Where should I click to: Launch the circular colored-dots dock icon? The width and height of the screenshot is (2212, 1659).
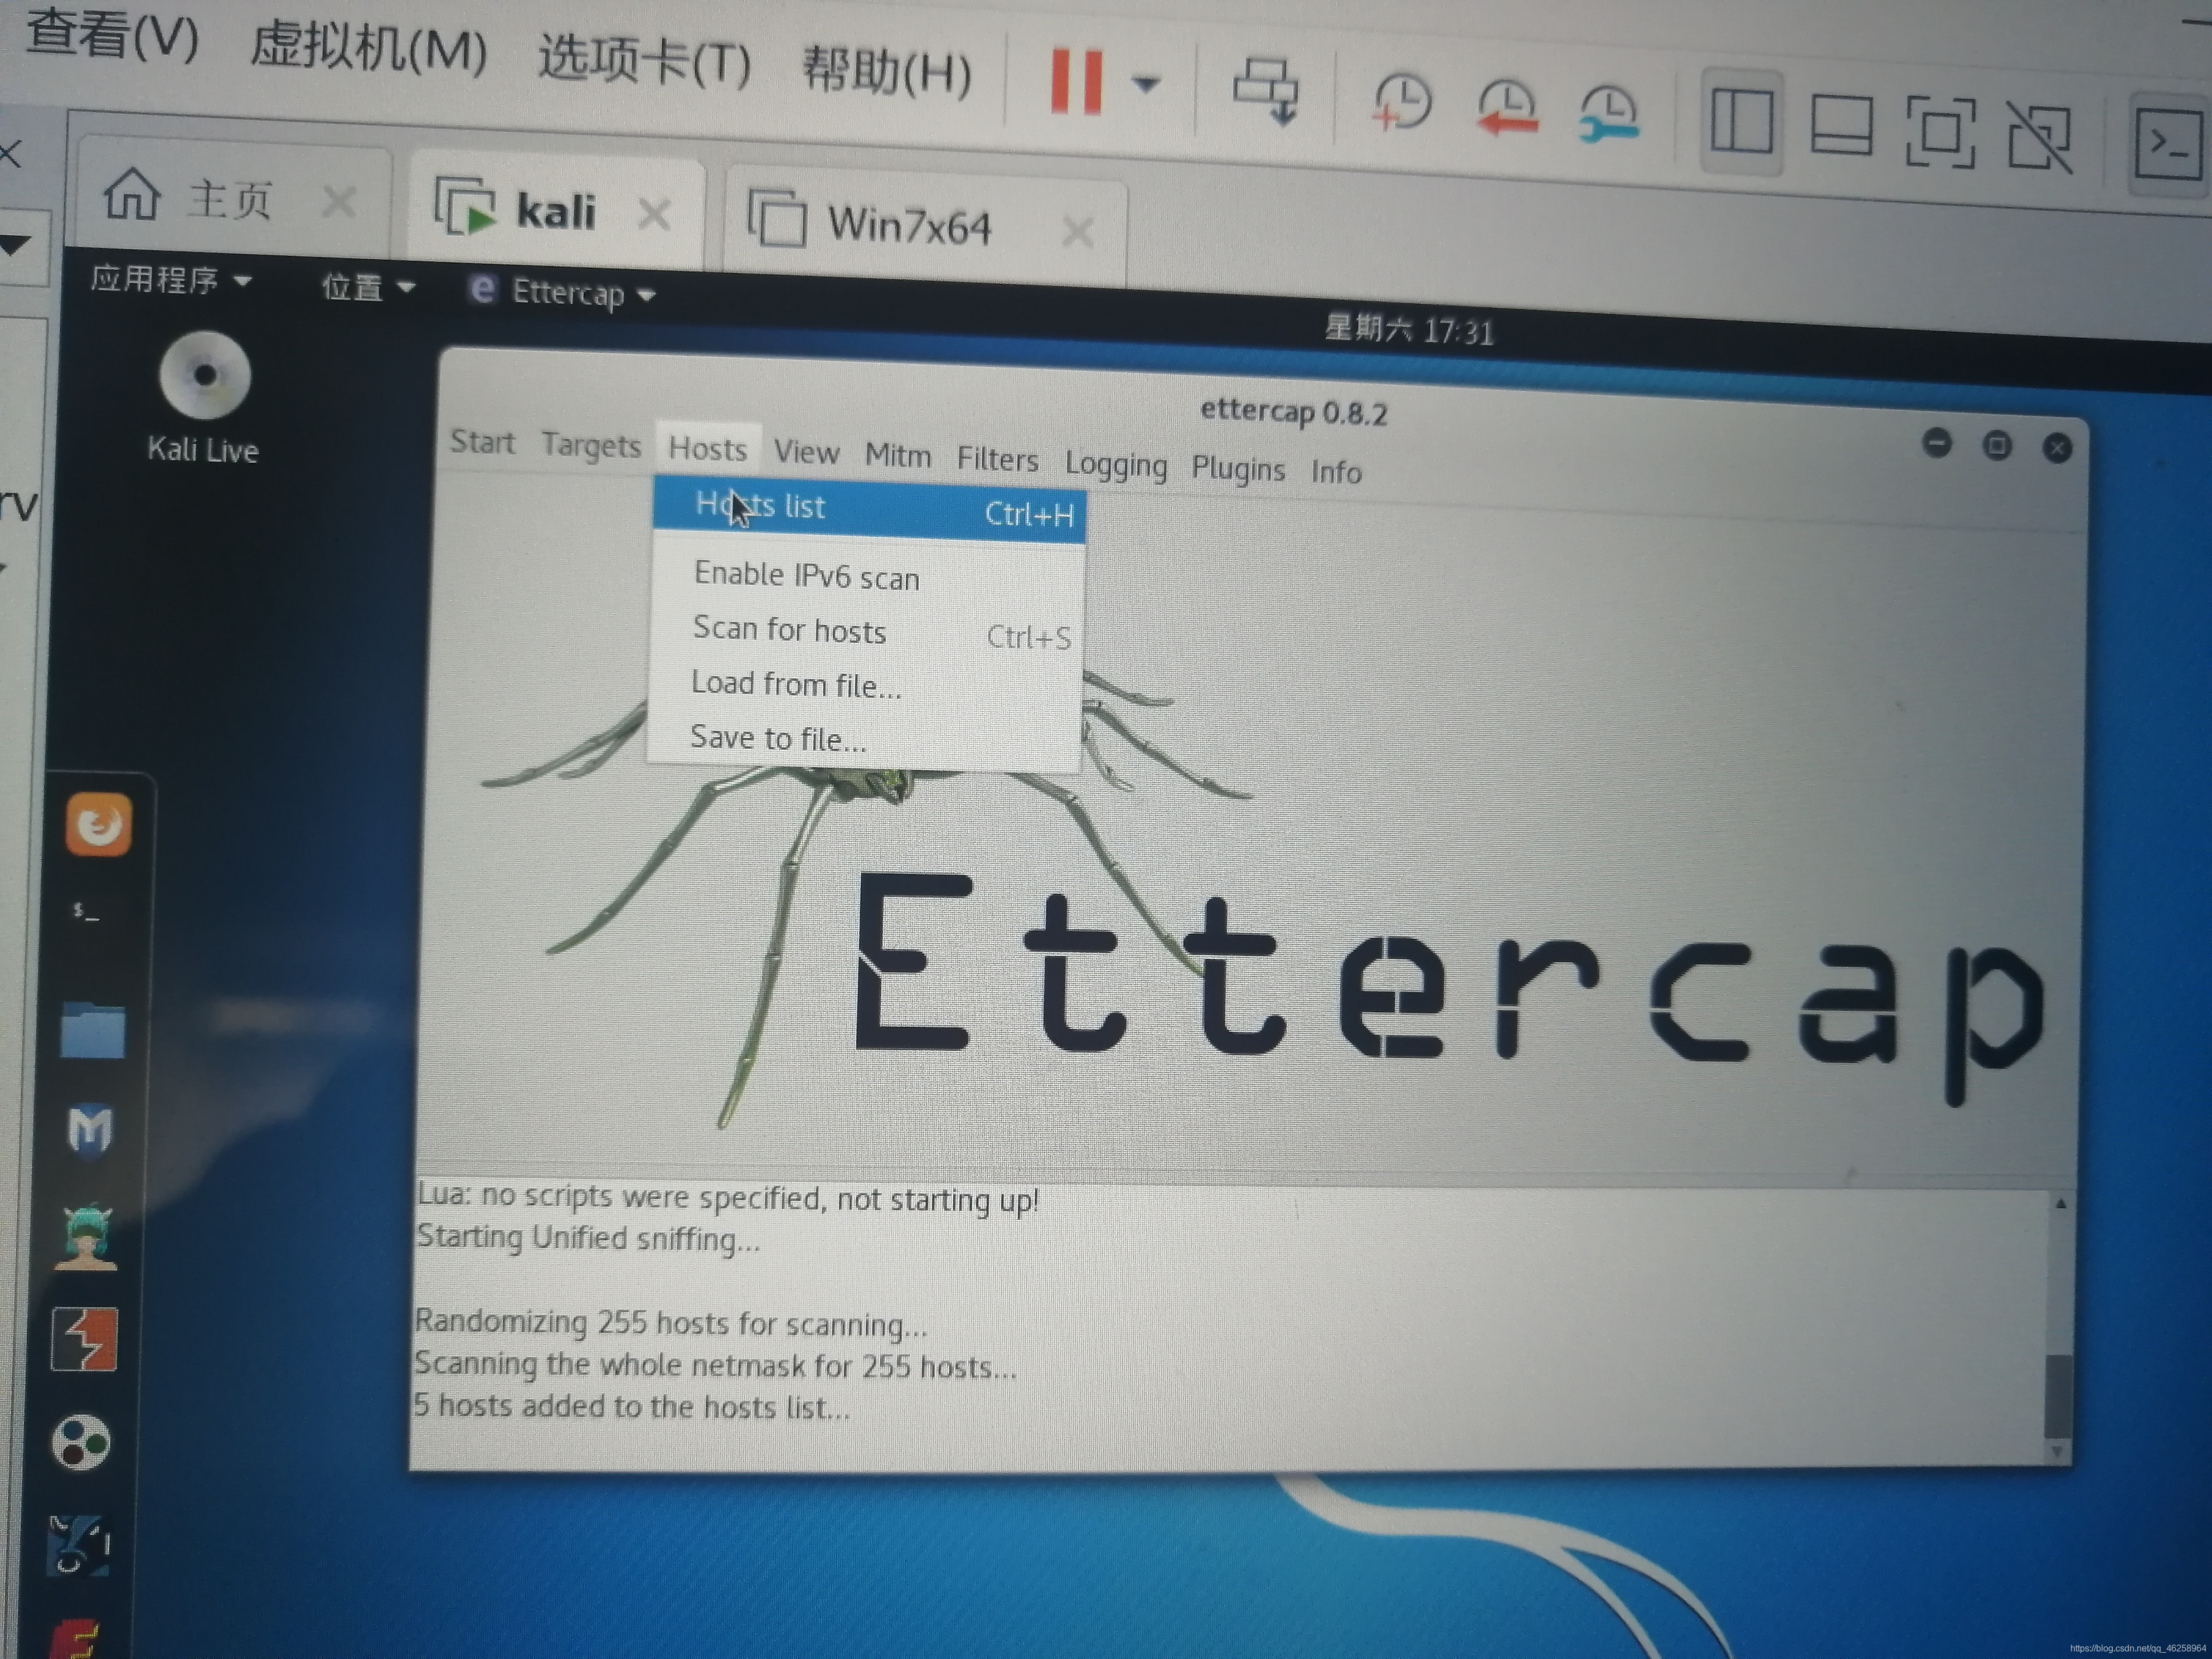(81, 1442)
